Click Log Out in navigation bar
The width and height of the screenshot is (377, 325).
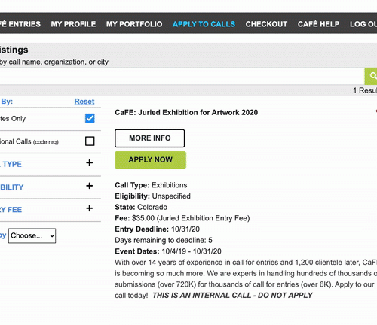(363, 24)
